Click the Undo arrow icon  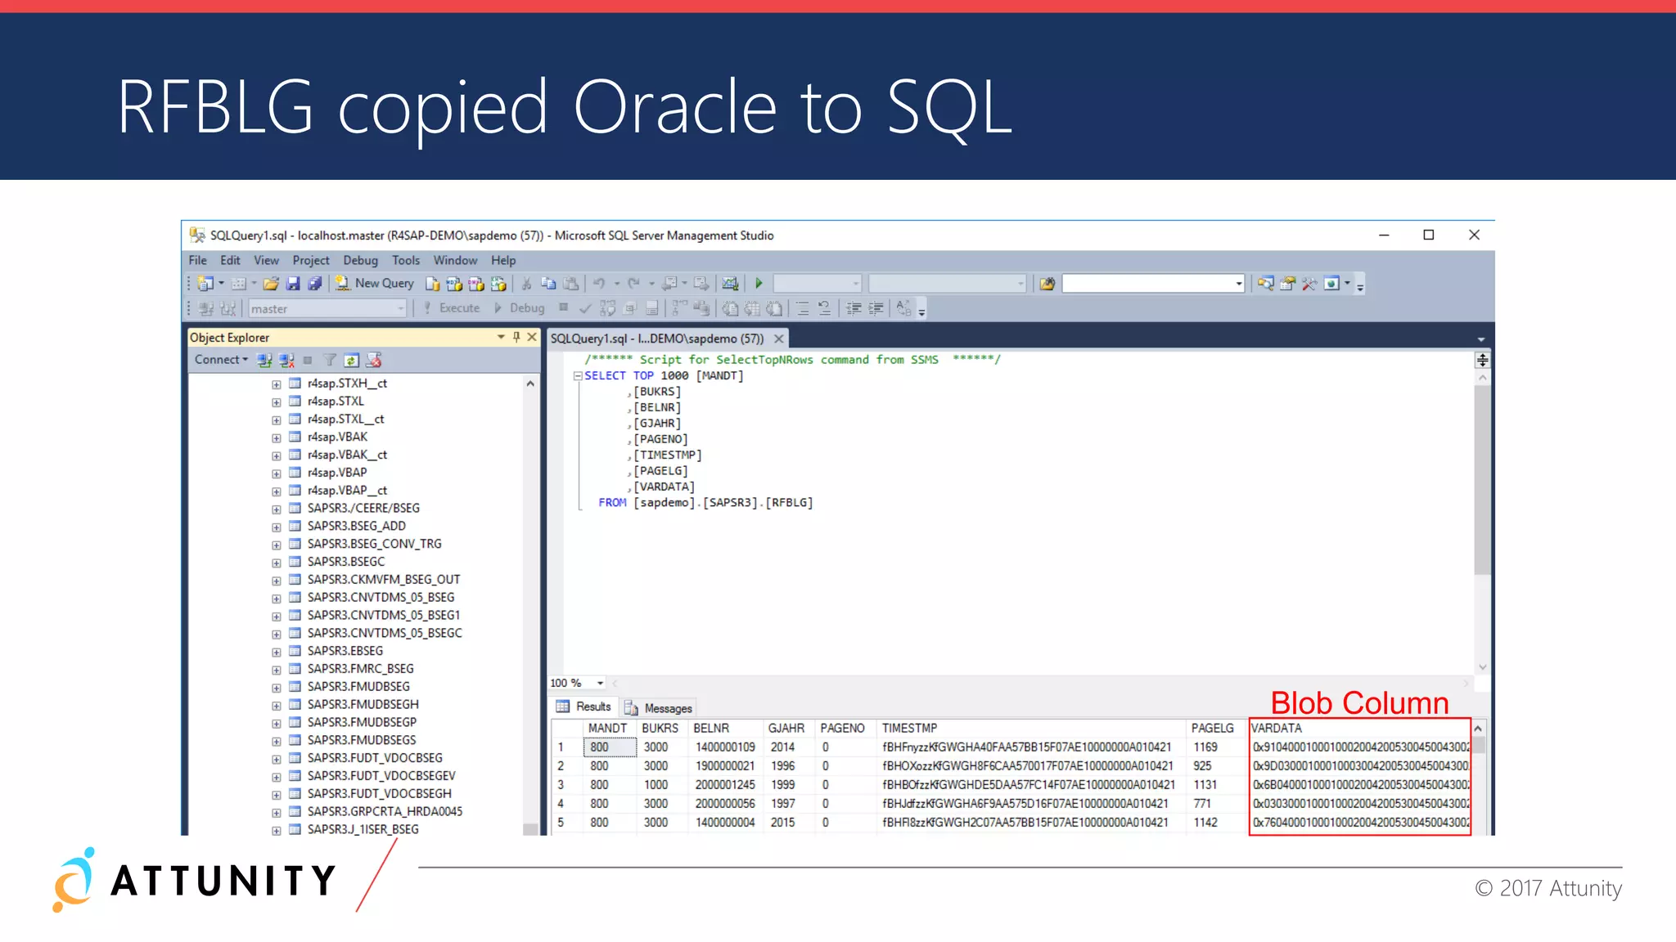pos(599,284)
